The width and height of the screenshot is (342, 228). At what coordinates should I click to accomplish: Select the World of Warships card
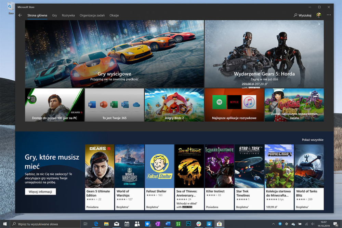130,177
